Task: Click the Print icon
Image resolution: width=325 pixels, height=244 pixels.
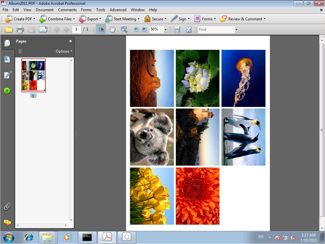Action: tap(20, 30)
